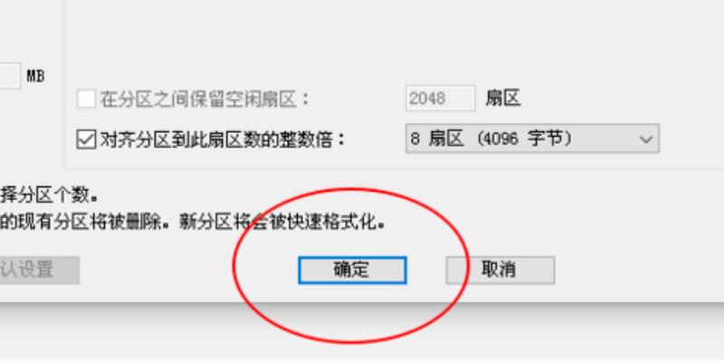
Task: Click the empty box icon for reserved sectors
Action: point(86,99)
